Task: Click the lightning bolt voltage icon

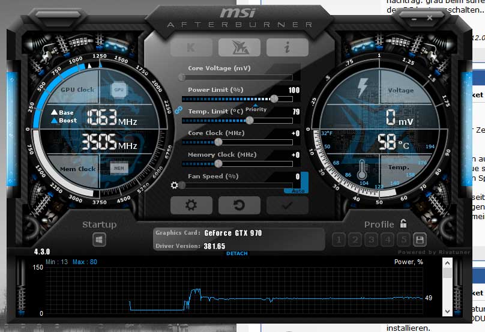Action: (x=363, y=88)
